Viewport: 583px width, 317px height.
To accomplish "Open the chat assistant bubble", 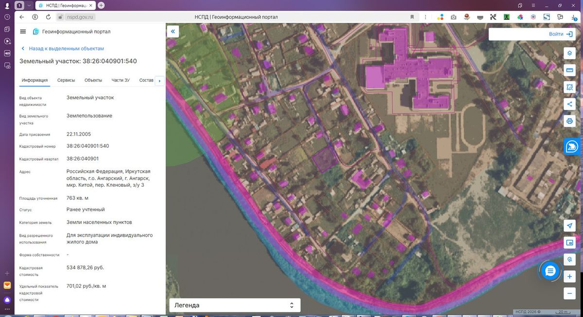I will 550,271.
